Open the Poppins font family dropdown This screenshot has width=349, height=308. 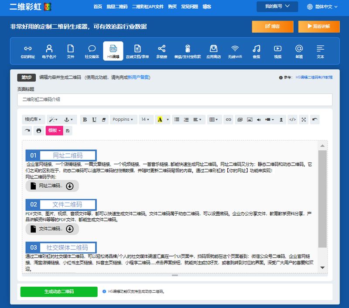click(123, 119)
